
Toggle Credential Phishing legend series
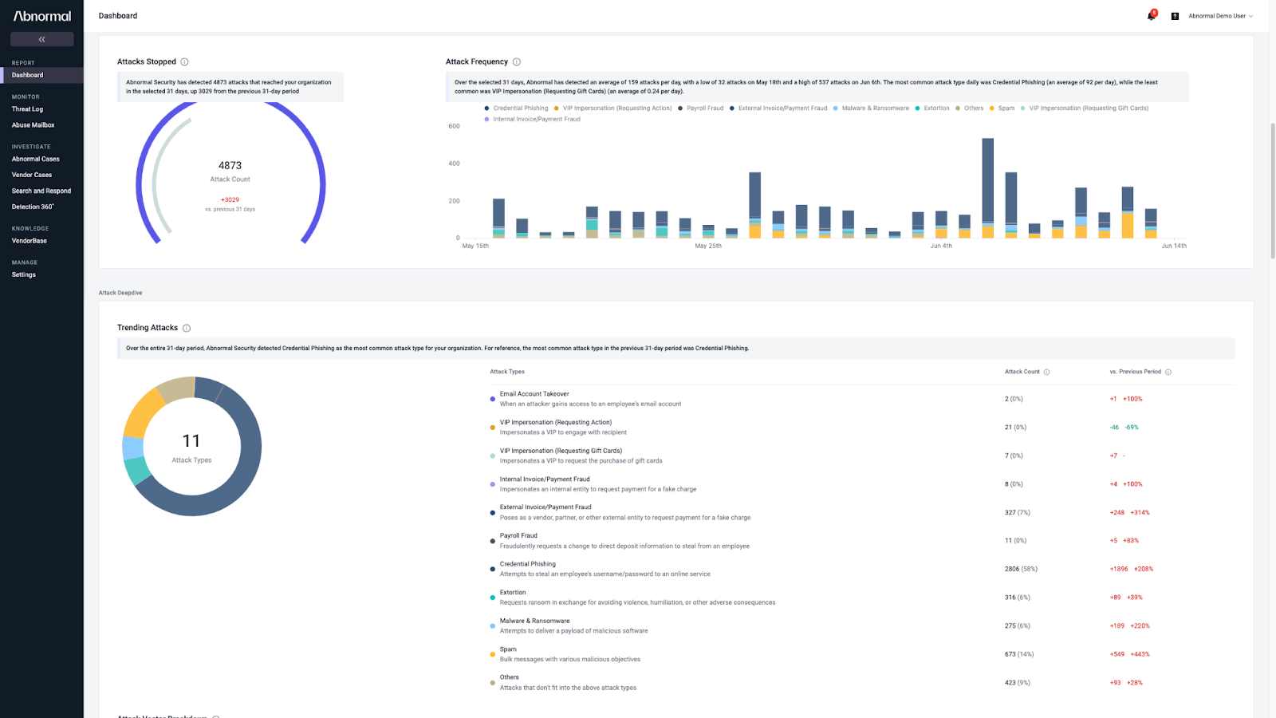pyautogui.click(x=517, y=108)
